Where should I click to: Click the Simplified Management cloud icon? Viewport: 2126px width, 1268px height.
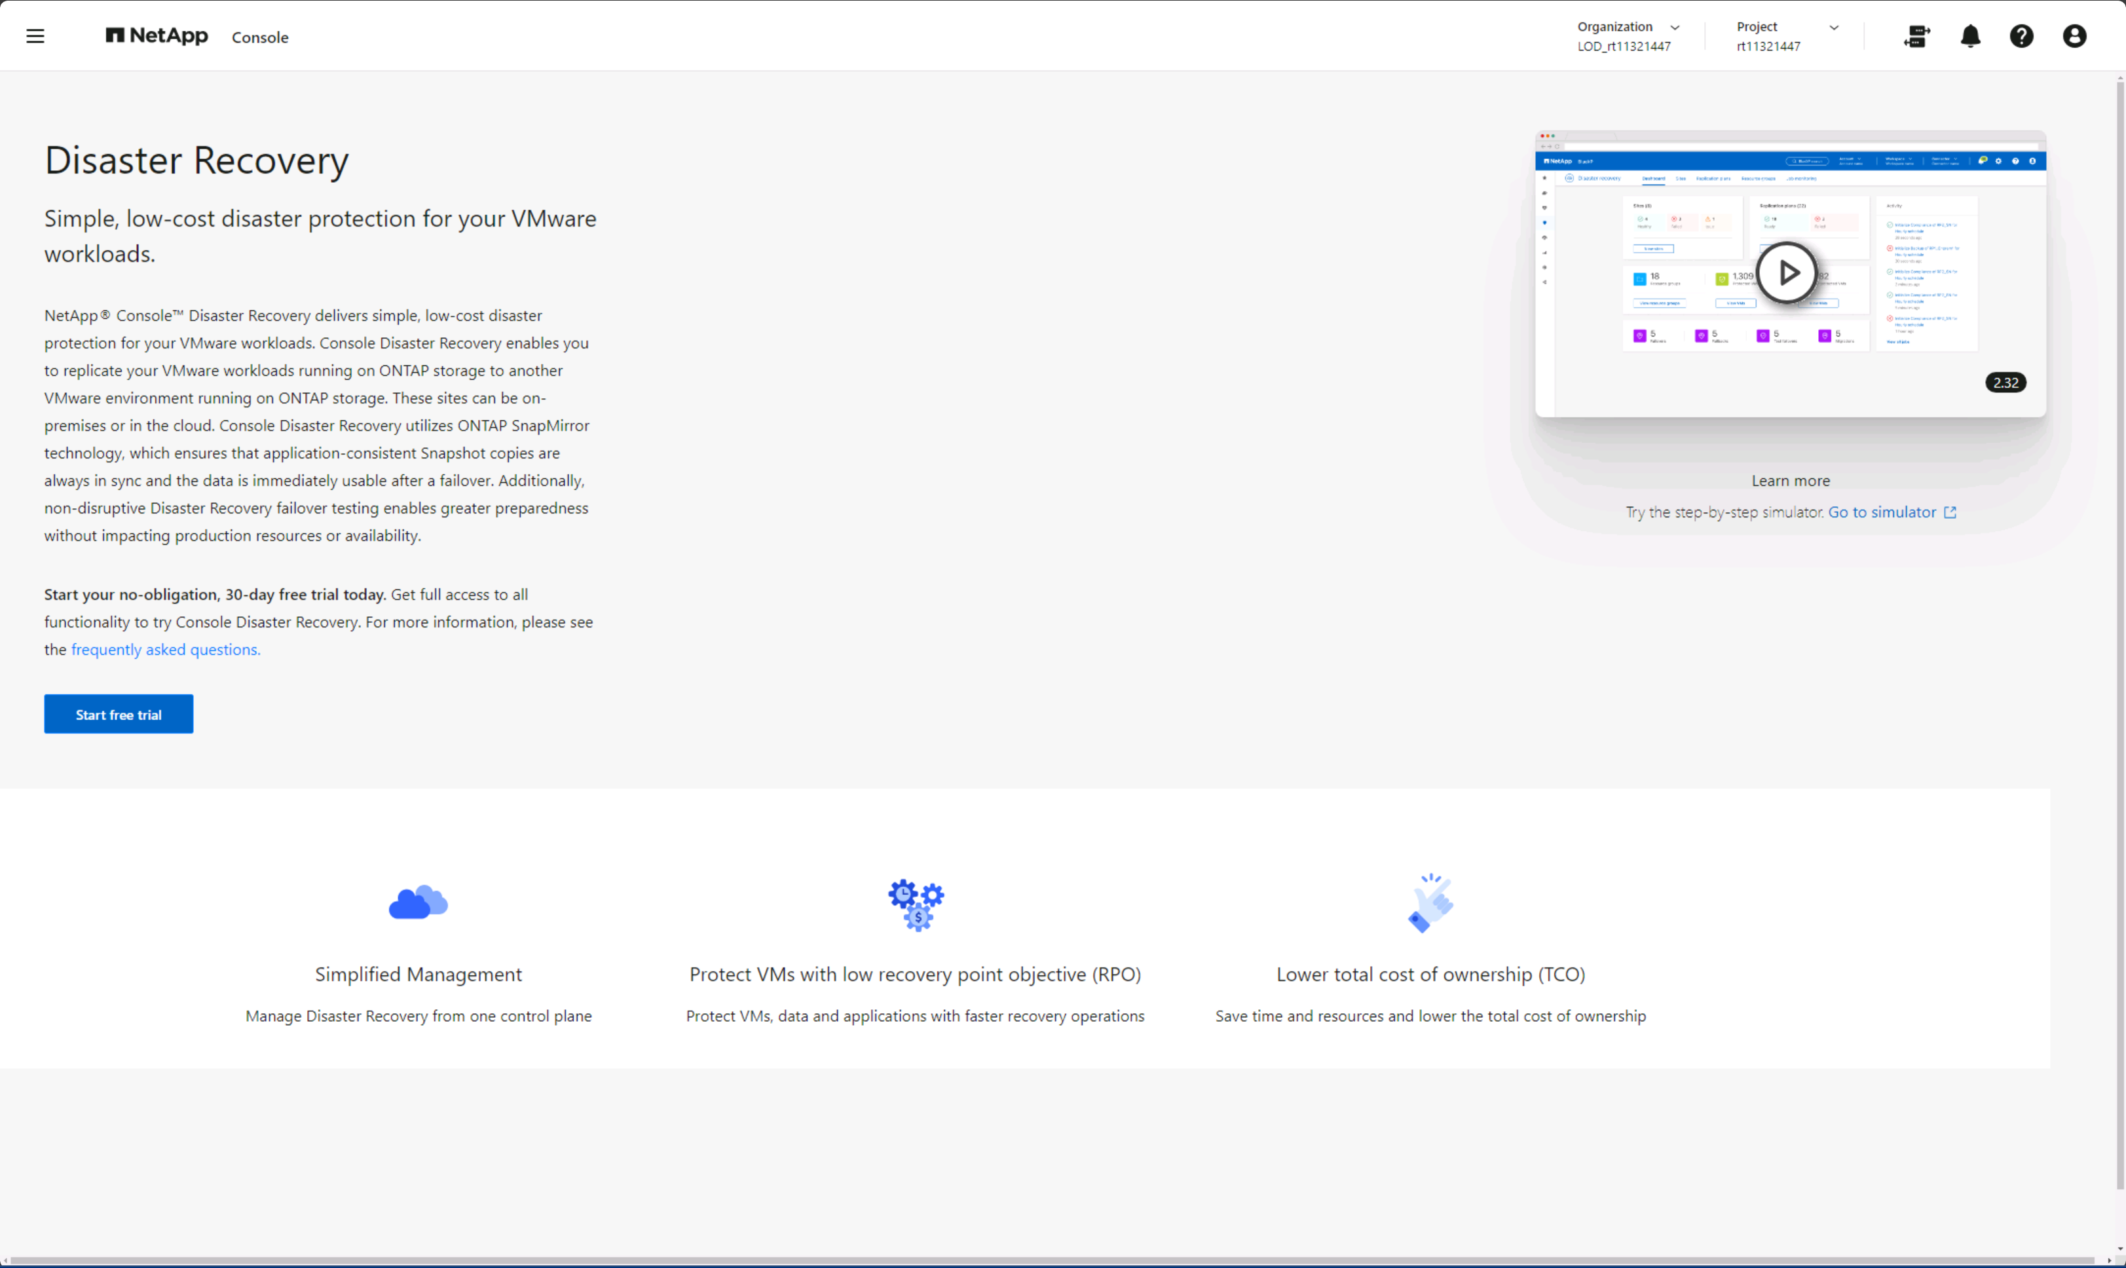[x=418, y=903]
